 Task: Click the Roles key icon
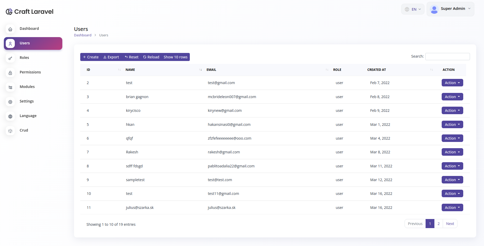point(10,58)
